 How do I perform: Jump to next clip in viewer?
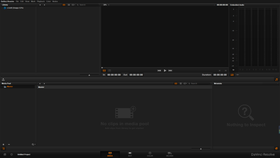(x=170, y=70)
